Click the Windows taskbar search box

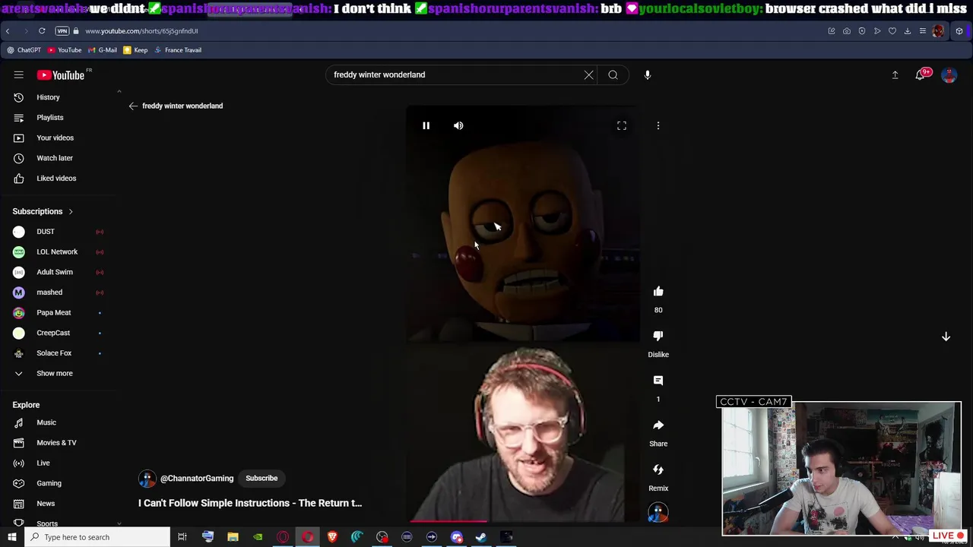click(x=97, y=537)
